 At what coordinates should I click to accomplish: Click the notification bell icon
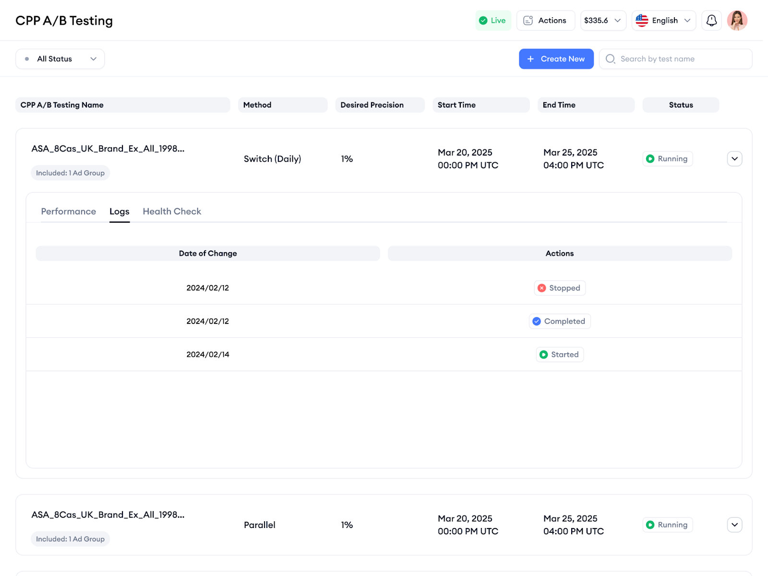(x=711, y=21)
